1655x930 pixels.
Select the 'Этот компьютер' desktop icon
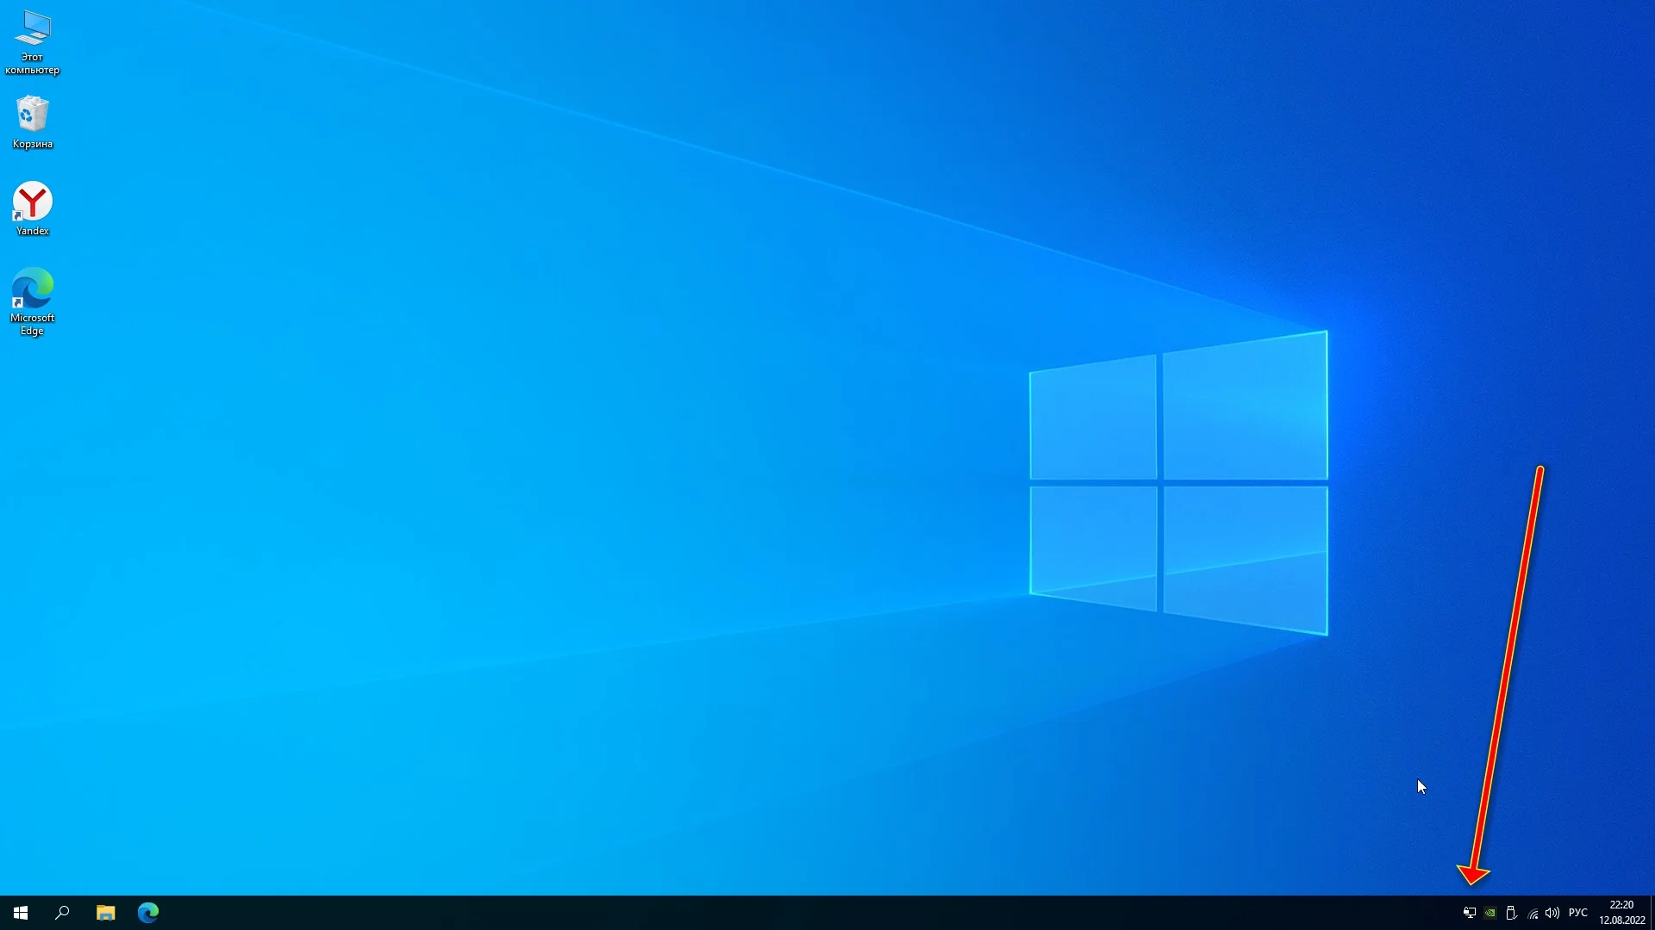coord(32,30)
